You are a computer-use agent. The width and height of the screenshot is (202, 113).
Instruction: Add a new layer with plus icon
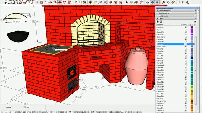point(158,22)
